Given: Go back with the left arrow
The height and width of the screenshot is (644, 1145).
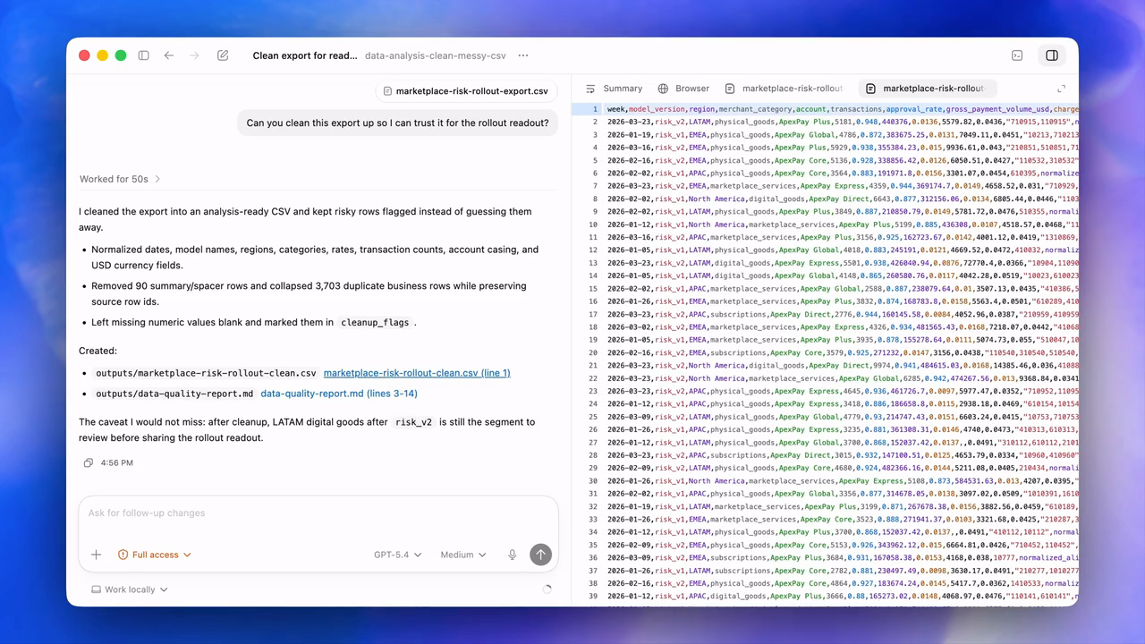Looking at the screenshot, I should (169, 55).
